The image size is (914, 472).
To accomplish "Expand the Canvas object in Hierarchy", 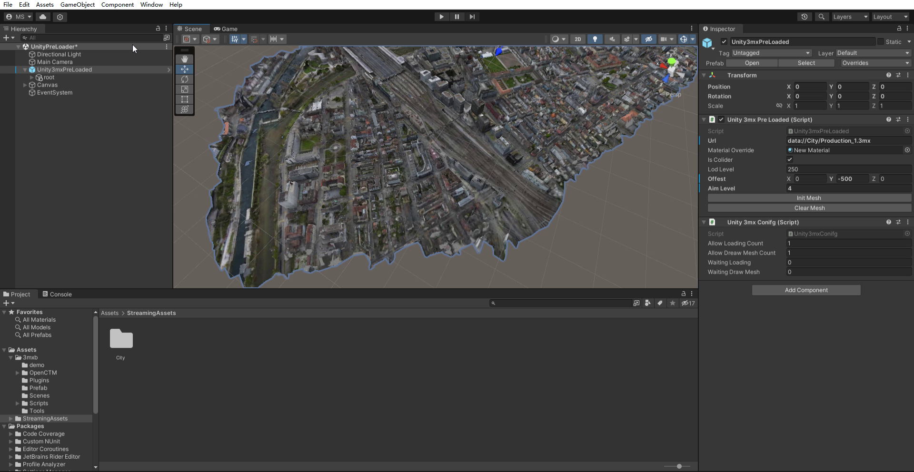I will [25, 85].
